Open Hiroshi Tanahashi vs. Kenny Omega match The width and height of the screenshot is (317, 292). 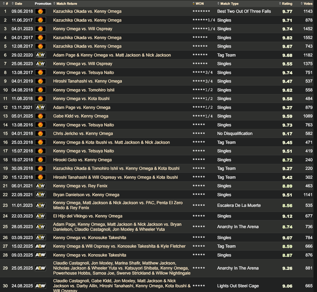[87, 81]
